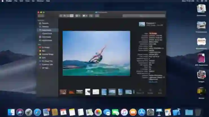Open iTunes from the Dock
This screenshot has width=209, height=117.
[124, 112]
